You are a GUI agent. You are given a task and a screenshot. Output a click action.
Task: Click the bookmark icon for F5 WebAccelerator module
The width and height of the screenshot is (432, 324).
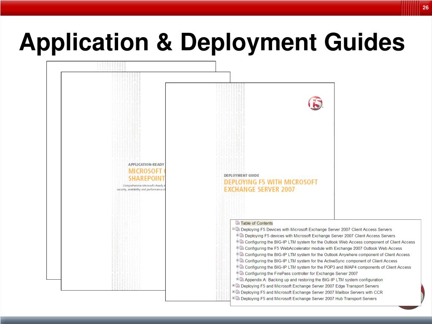coord(242,248)
